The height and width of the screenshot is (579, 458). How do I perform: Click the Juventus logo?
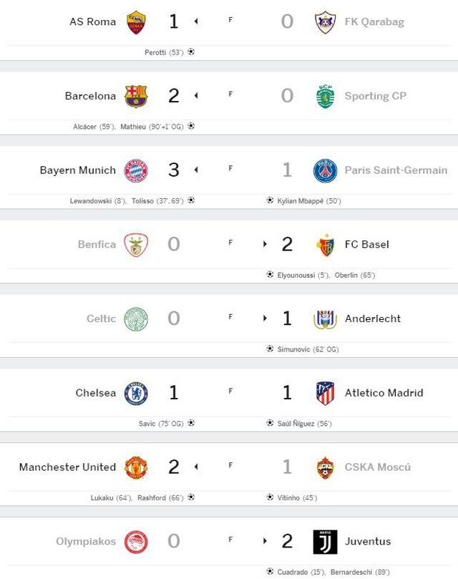point(326,542)
